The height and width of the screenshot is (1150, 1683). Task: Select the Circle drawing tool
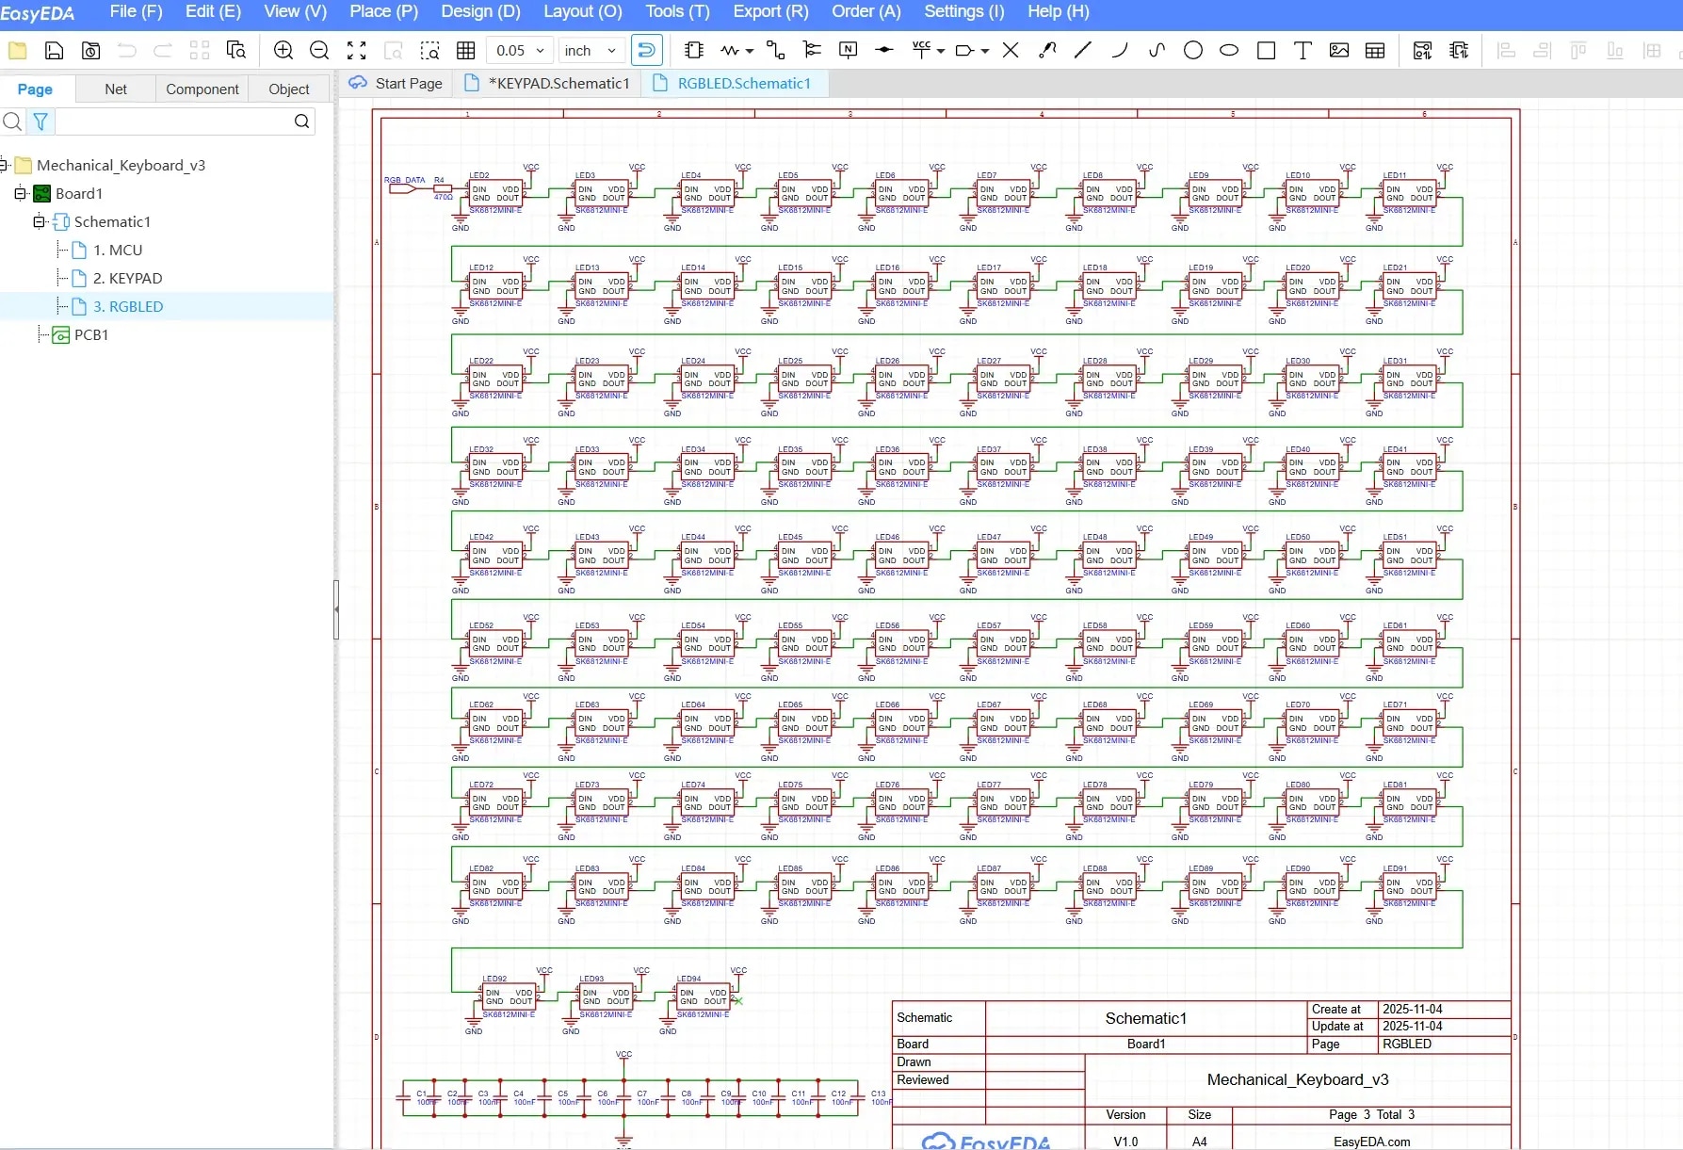tap(1193, 51)
